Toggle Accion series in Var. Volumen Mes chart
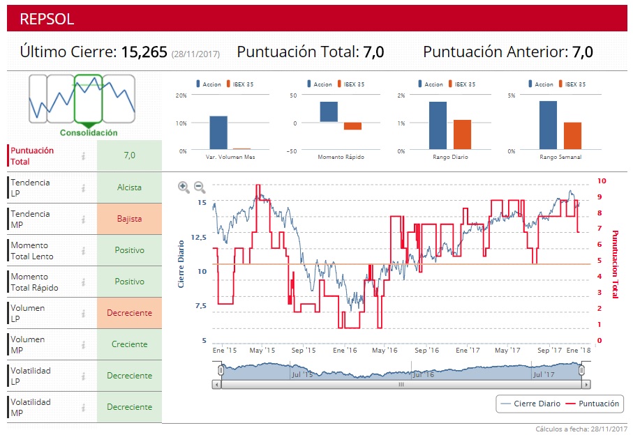 click(x=208, y=84)
